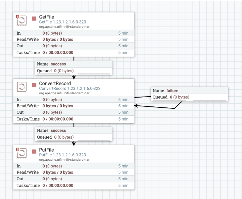
Task: Click the Tasks/Time row of GetFile
Action: pyautogui.click(x=74, y=53)
